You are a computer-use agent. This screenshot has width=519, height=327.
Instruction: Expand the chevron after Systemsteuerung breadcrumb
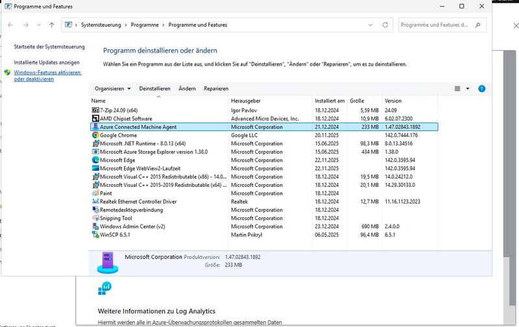[126, 25]
